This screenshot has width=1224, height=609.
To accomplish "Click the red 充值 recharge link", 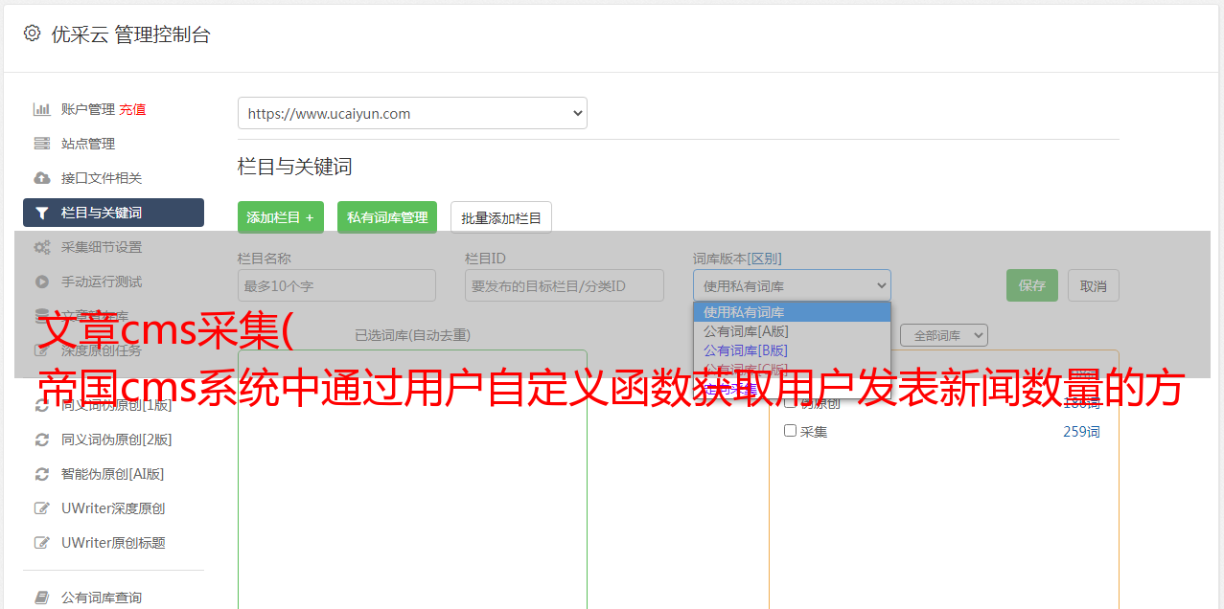I will [x=132, y=109].
